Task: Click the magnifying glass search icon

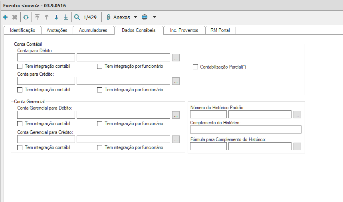Action: click(77, 17)
